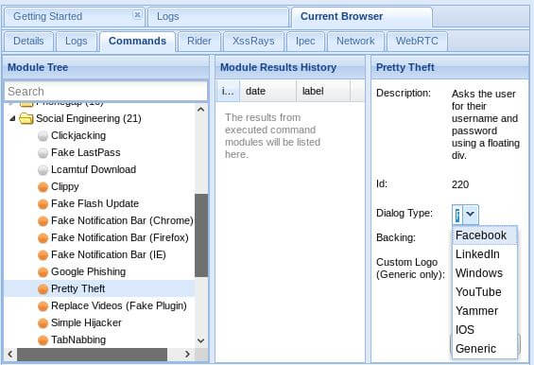
Task: Click the Social Engineering folder icon
Action: pyautogui.click(x=26, y=118)
